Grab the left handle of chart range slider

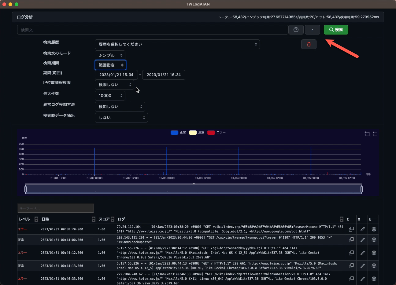tap(26, 189)
